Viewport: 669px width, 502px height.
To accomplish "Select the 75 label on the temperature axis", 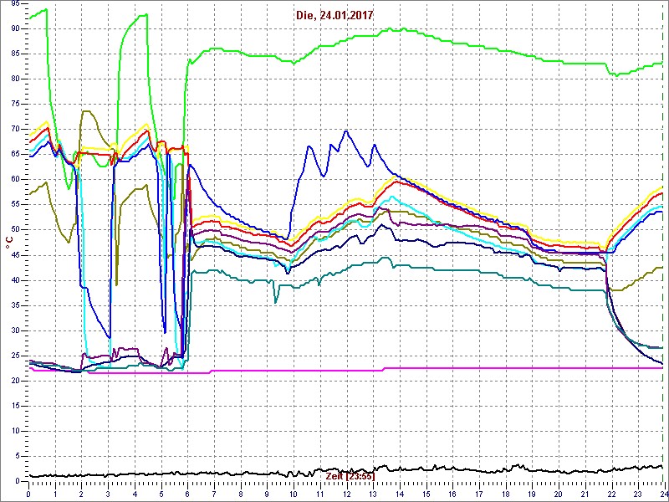I will click(x=15, y=104).
